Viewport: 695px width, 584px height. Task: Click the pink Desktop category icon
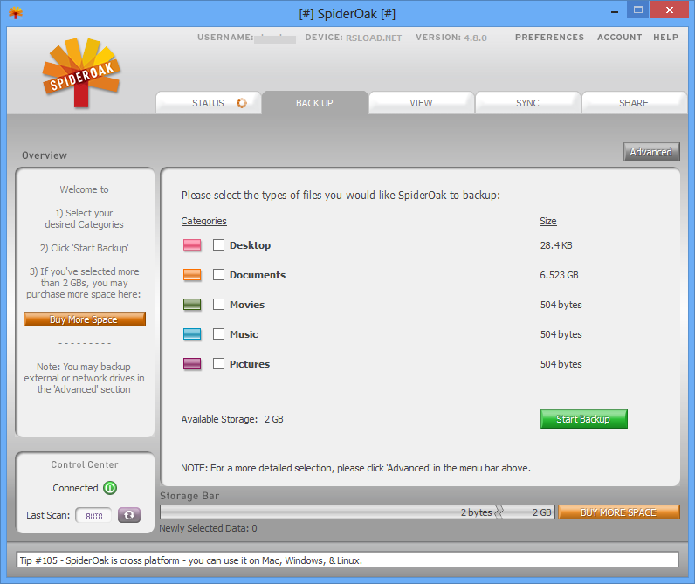pos(192,245)
